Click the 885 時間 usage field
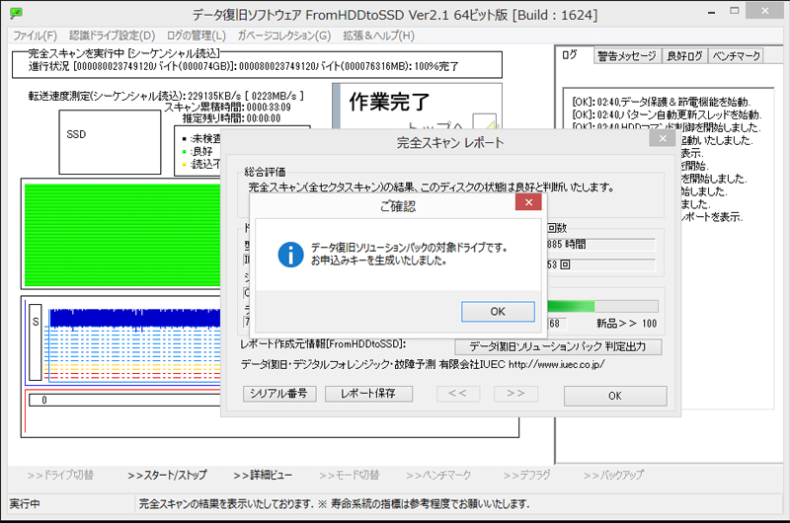 point(601,245)
